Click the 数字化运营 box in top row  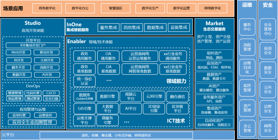point(181,8)
